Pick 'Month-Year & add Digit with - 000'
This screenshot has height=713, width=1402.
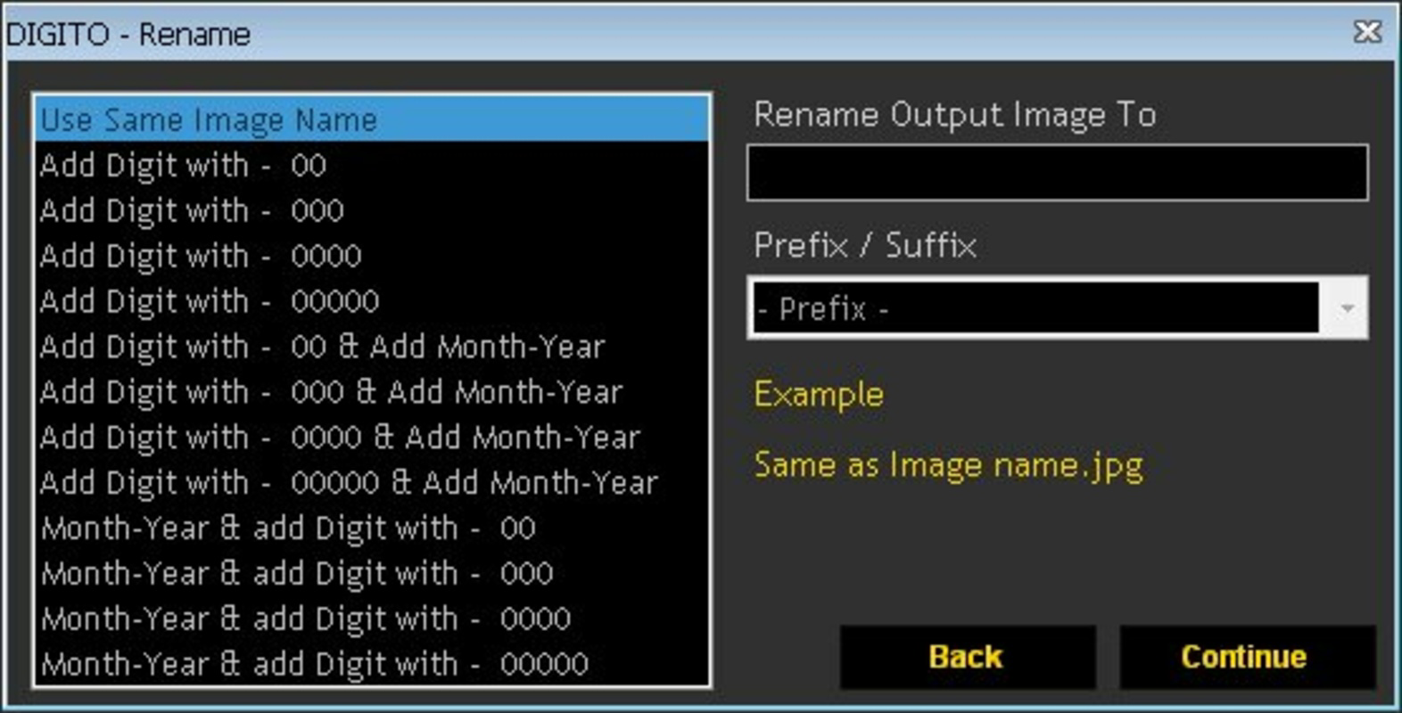(372, 574)
